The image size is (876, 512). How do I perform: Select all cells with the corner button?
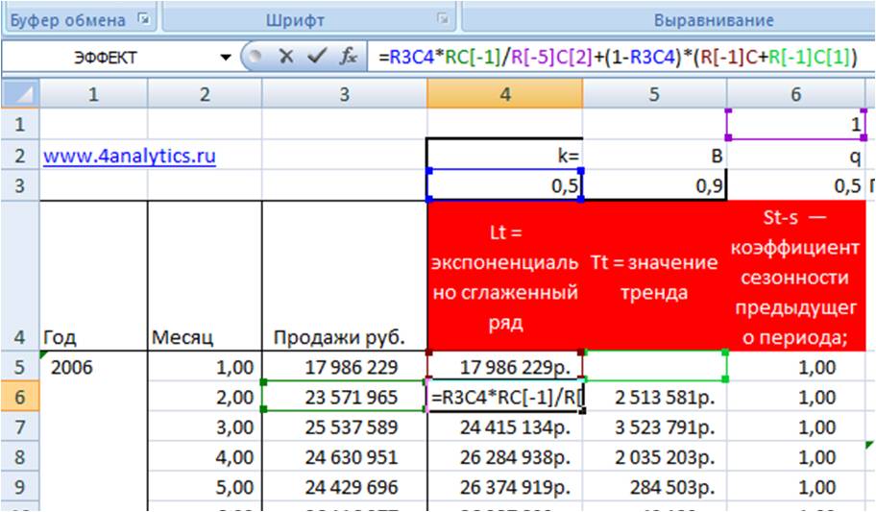click(20, 94)
